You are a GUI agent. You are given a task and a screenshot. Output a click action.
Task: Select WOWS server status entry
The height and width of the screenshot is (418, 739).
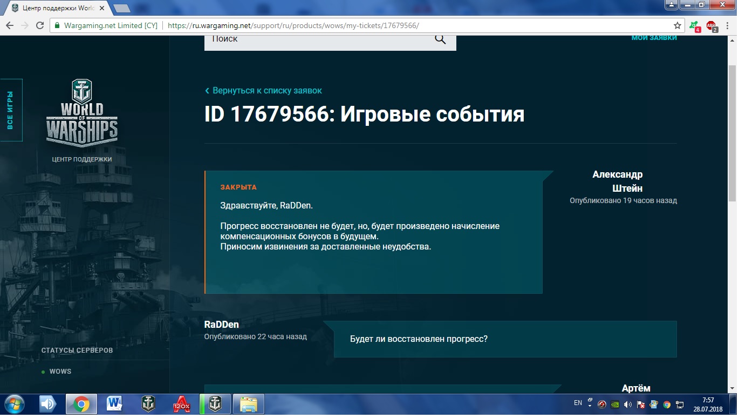click(57, 372)
